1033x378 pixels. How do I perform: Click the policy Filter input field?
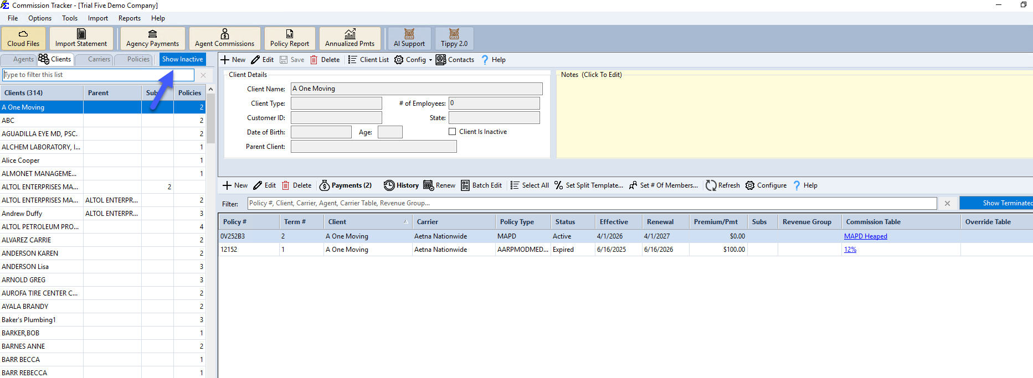(592, 203)
